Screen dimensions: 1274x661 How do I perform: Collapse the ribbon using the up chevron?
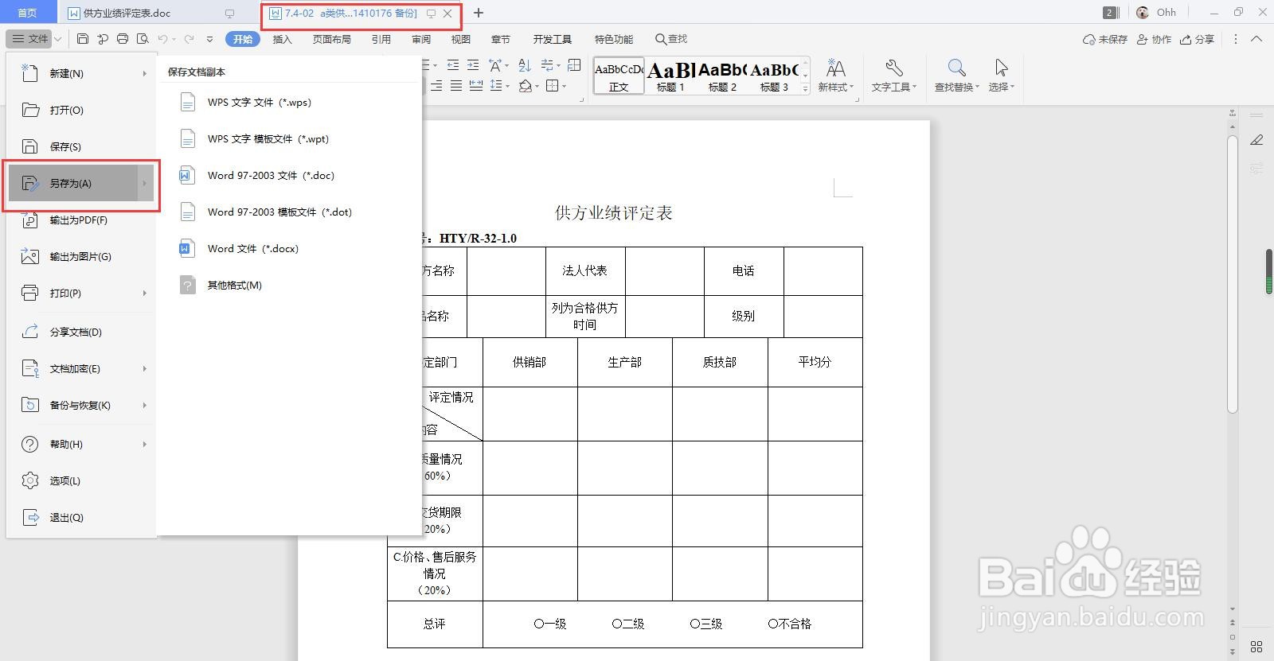pos(1256,39)
